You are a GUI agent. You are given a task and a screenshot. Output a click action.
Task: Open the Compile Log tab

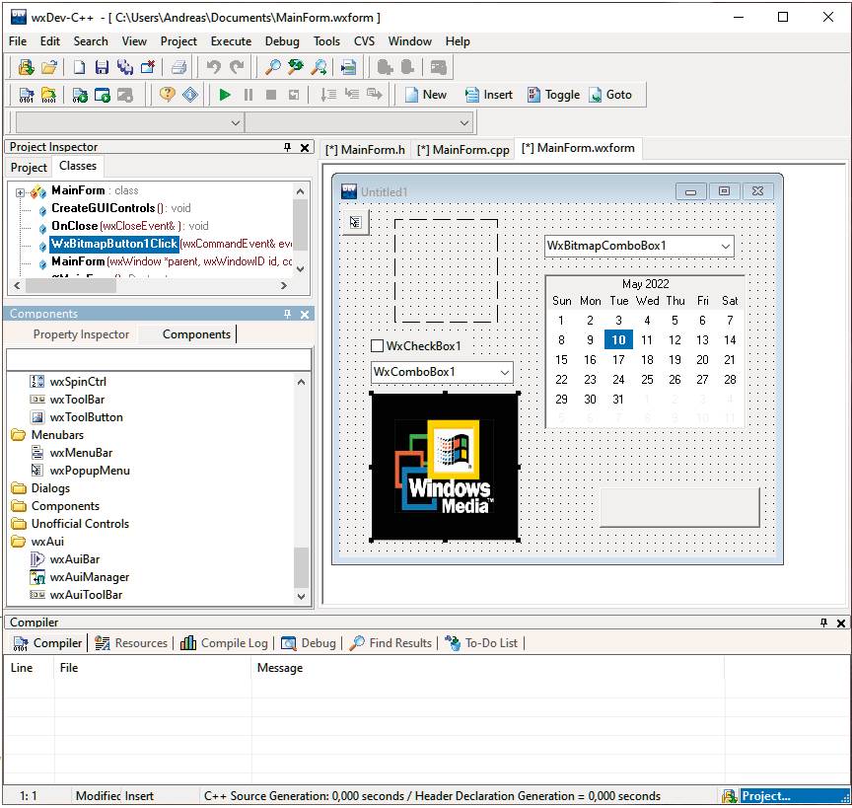click(225, 643)
